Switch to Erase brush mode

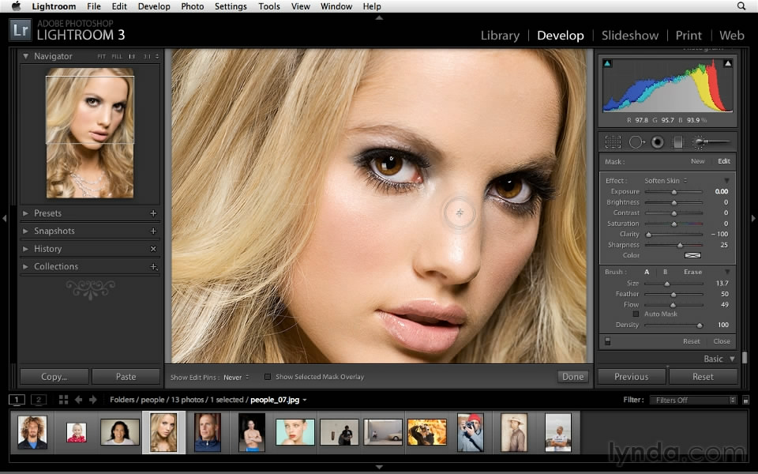[692, 272]
